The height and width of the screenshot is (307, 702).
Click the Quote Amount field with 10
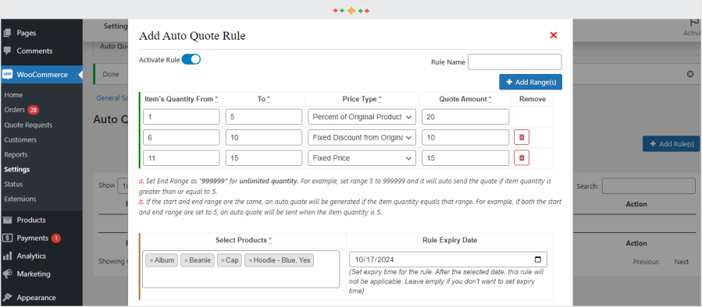(x=465, y=138)
